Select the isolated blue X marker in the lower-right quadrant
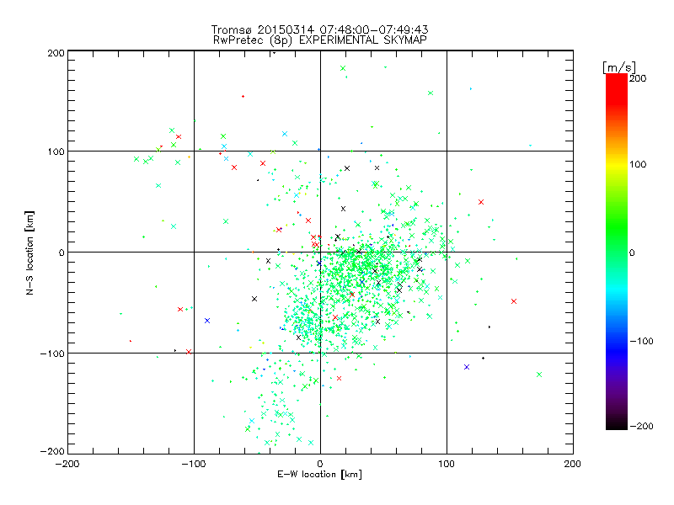This screenshot has width=674, height=505. coord(467,367)
